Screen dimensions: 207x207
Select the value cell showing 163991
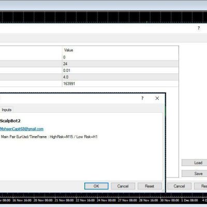(x=120, y=84)
